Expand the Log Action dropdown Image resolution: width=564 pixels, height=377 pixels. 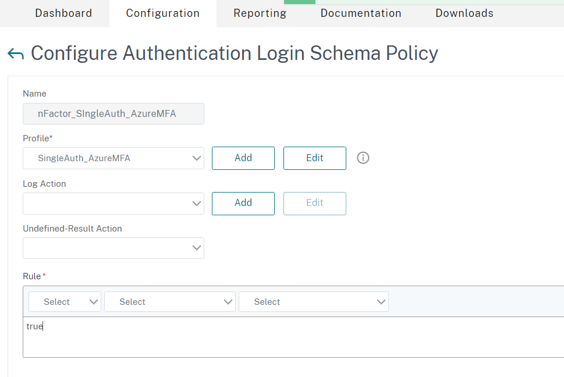coord(113,204)
